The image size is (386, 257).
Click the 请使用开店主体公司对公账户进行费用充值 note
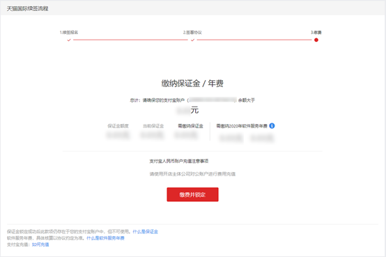[x=192, y=174]
